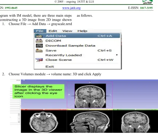Click the E-ISSN number 1817-3195
The image size is (158, 139).
146,8
